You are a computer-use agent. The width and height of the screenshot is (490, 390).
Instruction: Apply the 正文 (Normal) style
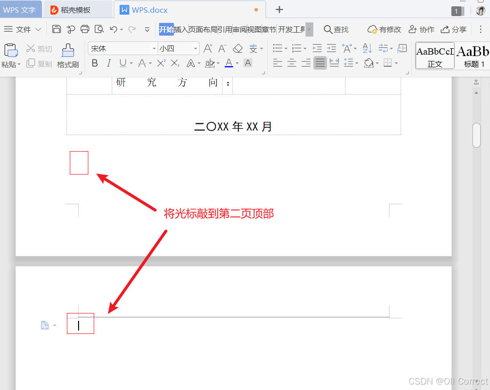435,56
